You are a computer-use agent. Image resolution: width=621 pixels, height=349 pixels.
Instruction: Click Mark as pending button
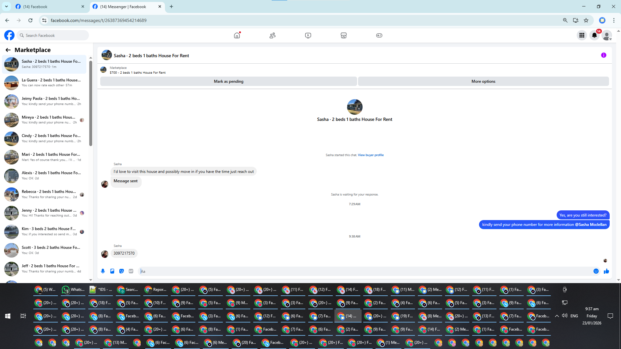228,81
